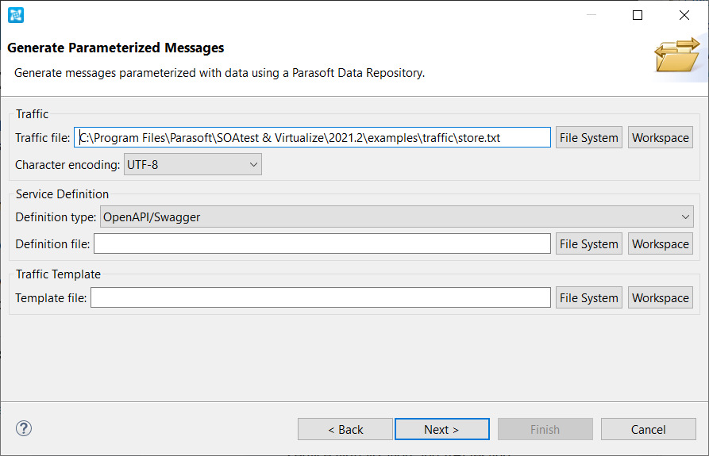This screenshot has width=709, height=456.
Task: Click the chevron arrow of OpenAPI/Swagger dropdown
Action: [685, 217]
